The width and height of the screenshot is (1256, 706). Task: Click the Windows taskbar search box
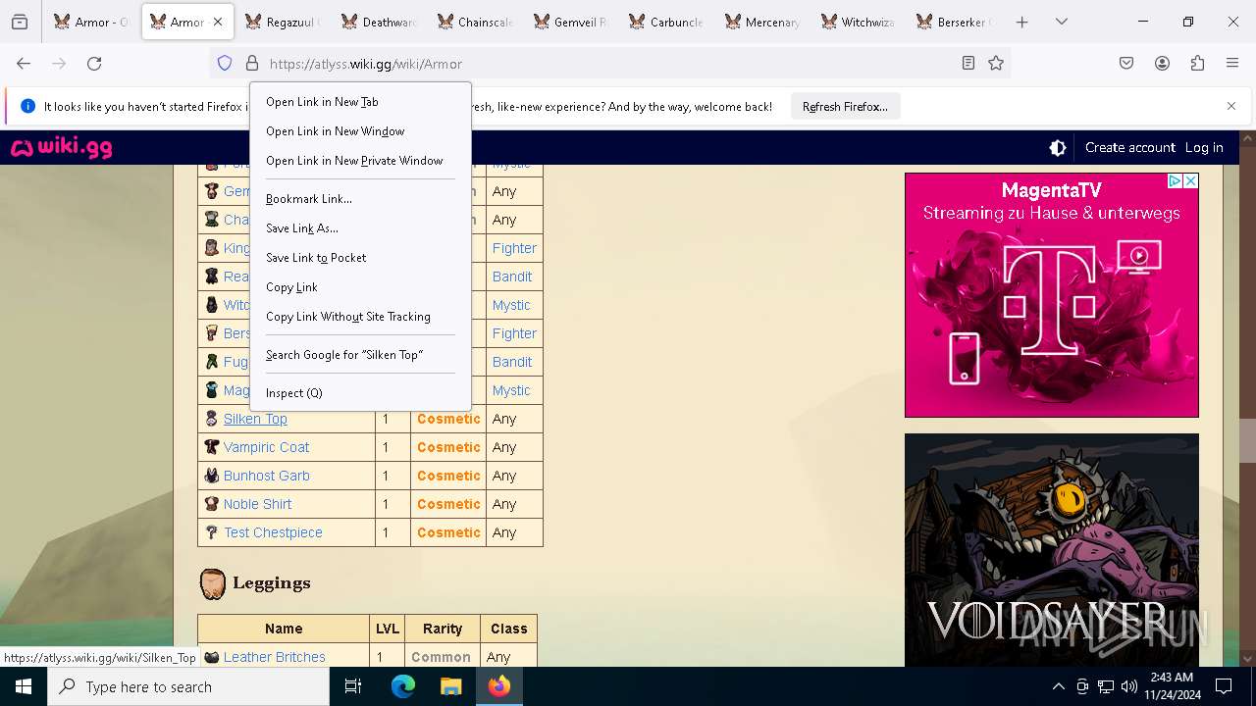pos(188,686)
